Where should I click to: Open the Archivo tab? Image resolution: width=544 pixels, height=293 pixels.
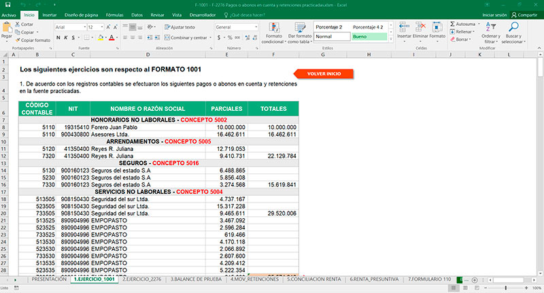tap(9, 15)
